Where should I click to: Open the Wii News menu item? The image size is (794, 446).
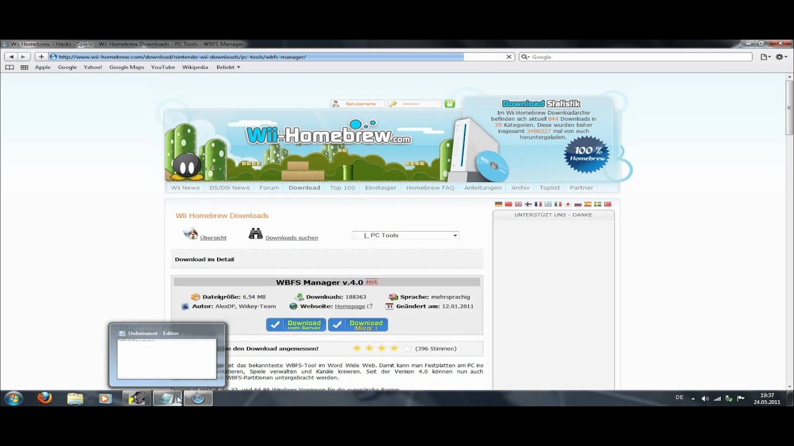coord(185,188)
